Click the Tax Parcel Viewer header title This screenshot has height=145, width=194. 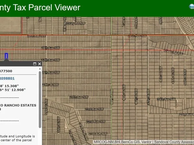[x=40, y=7]
